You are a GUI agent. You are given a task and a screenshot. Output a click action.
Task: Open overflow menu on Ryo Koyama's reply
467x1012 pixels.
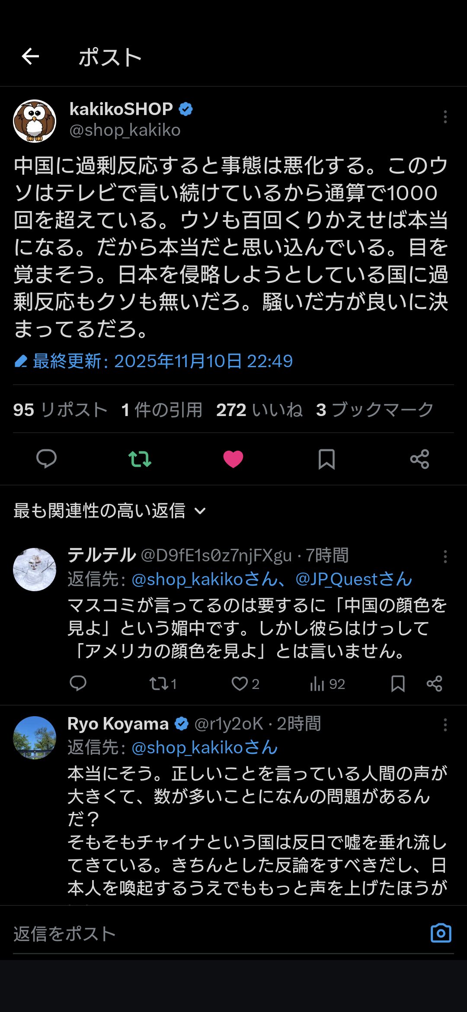tap(445, 725)
